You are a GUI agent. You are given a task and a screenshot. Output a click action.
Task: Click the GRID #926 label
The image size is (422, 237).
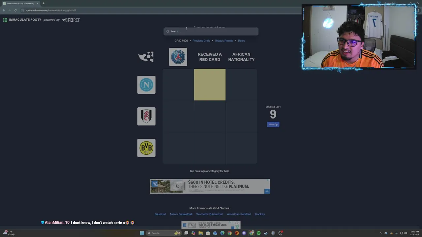[x=181, y=41]
